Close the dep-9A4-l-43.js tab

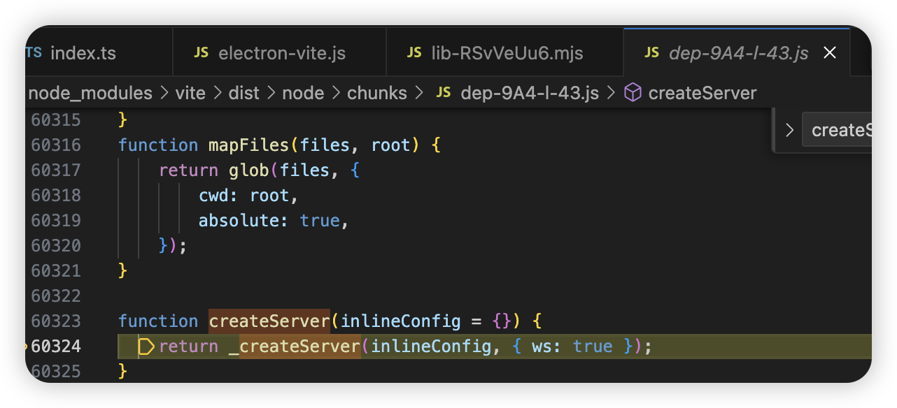point(830,53)
